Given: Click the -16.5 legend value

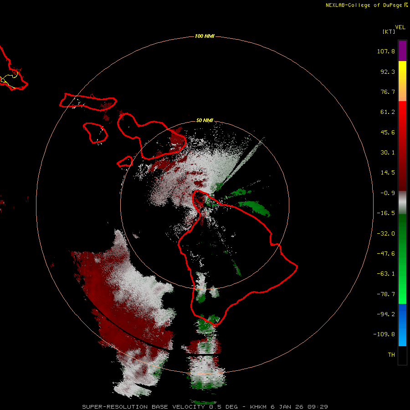Looking at the screenshot, I should coord(386,213).
